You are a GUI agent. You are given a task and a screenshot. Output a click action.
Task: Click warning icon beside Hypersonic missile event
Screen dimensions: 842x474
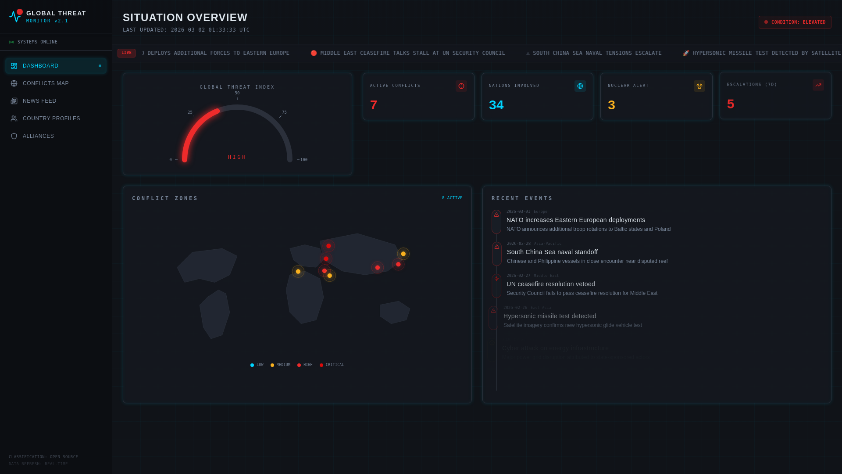click(x=493, y=311)
